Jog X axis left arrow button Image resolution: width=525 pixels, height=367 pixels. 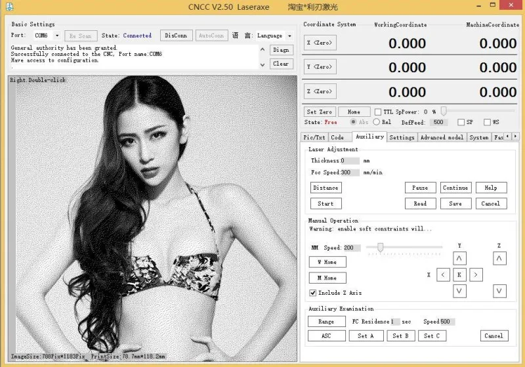[x=443, y=275]
